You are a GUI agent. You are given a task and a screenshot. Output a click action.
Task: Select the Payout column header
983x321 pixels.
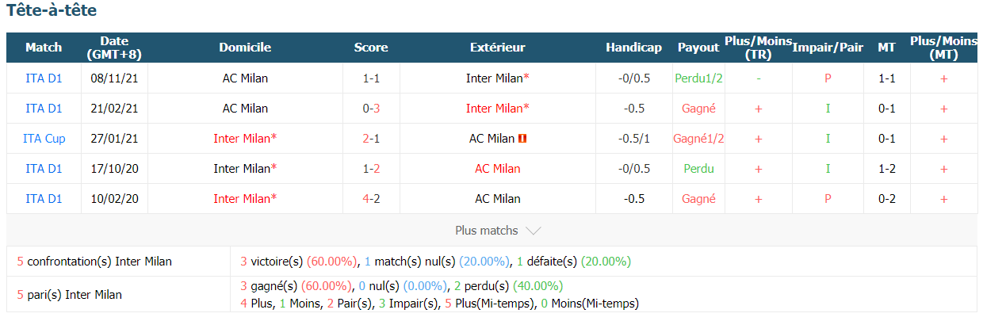pos(698,48)
